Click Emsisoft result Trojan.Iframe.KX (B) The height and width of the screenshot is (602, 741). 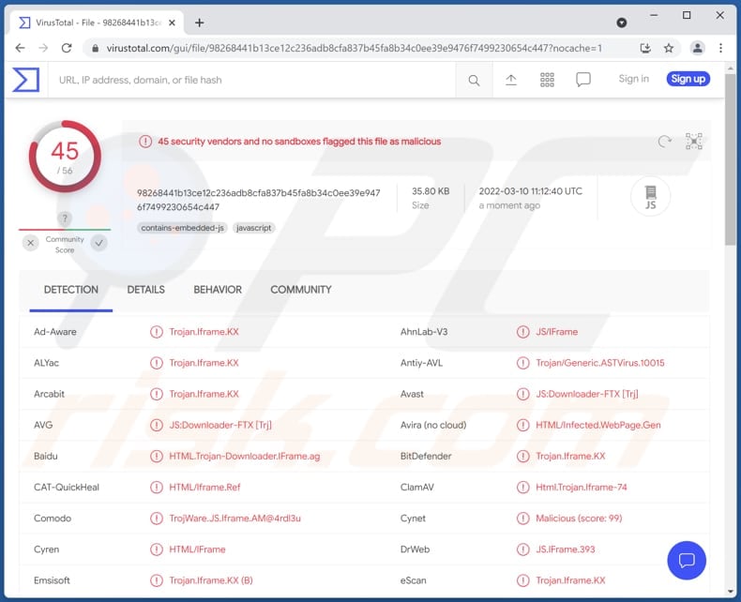pos(211,580)
